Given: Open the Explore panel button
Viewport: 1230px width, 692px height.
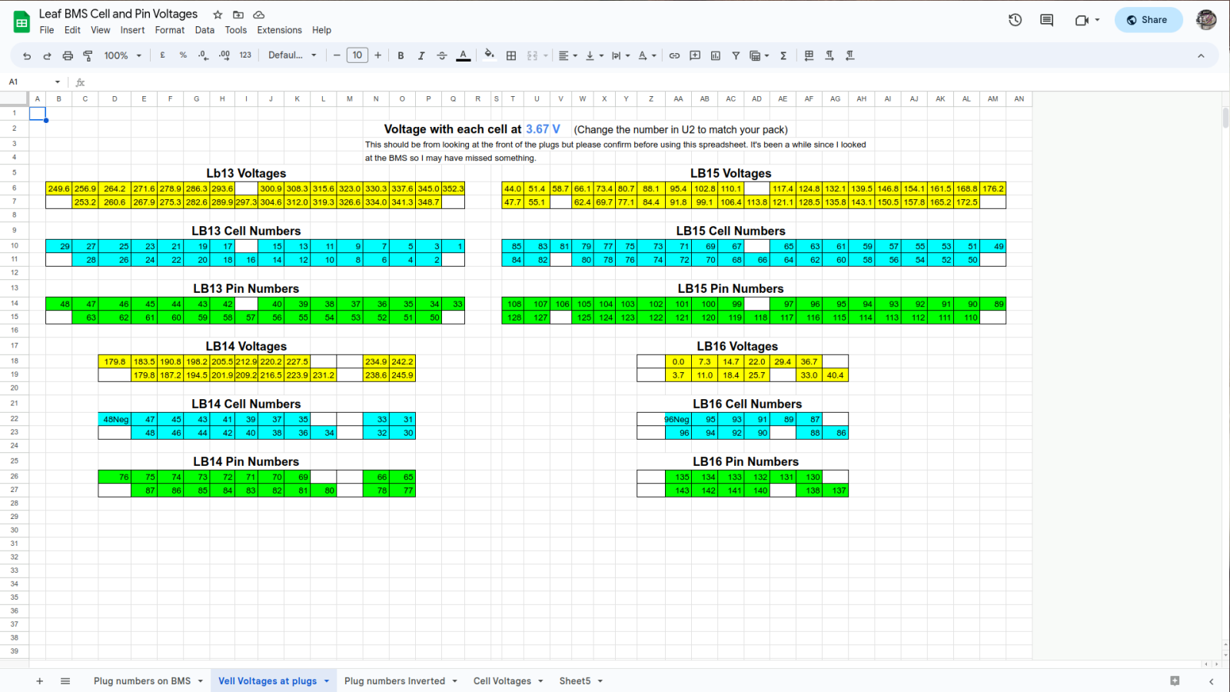Looking at the screenshot, I should pos(1175,680).
